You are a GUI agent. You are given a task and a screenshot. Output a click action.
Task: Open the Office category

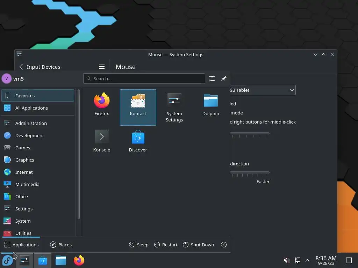coord(38,196)
